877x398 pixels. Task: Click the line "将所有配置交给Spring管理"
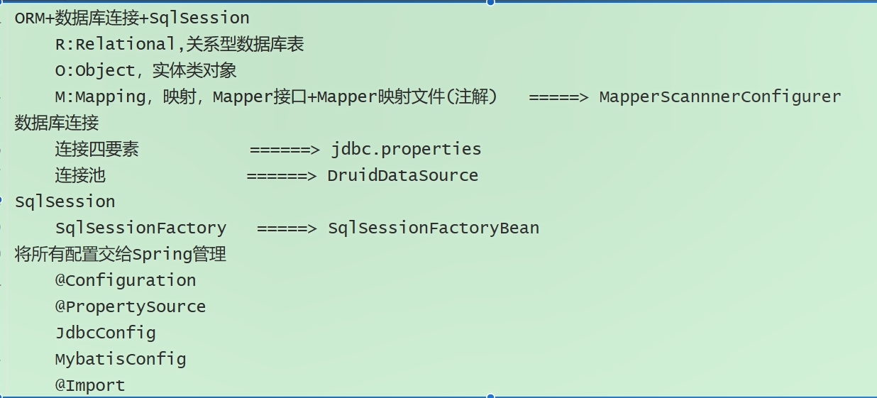point(121,254)
